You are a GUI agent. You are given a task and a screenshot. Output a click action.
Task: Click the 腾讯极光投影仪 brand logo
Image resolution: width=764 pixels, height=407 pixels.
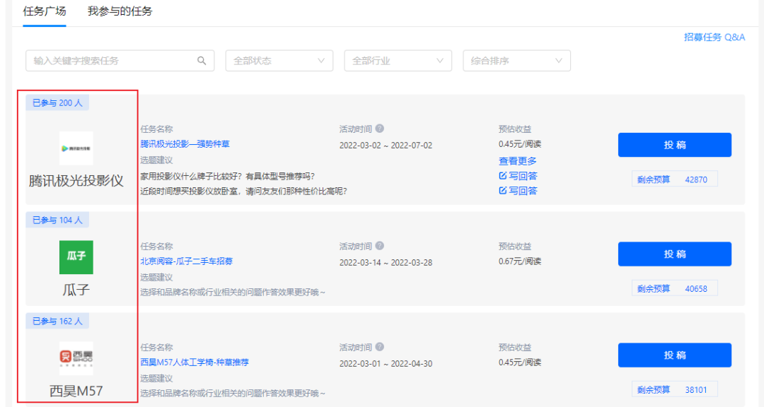click(76, 148)
